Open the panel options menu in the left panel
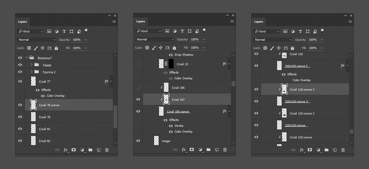The width and height of the screenshot is (369, 169). pyautogui.click(x=114, y=22)
